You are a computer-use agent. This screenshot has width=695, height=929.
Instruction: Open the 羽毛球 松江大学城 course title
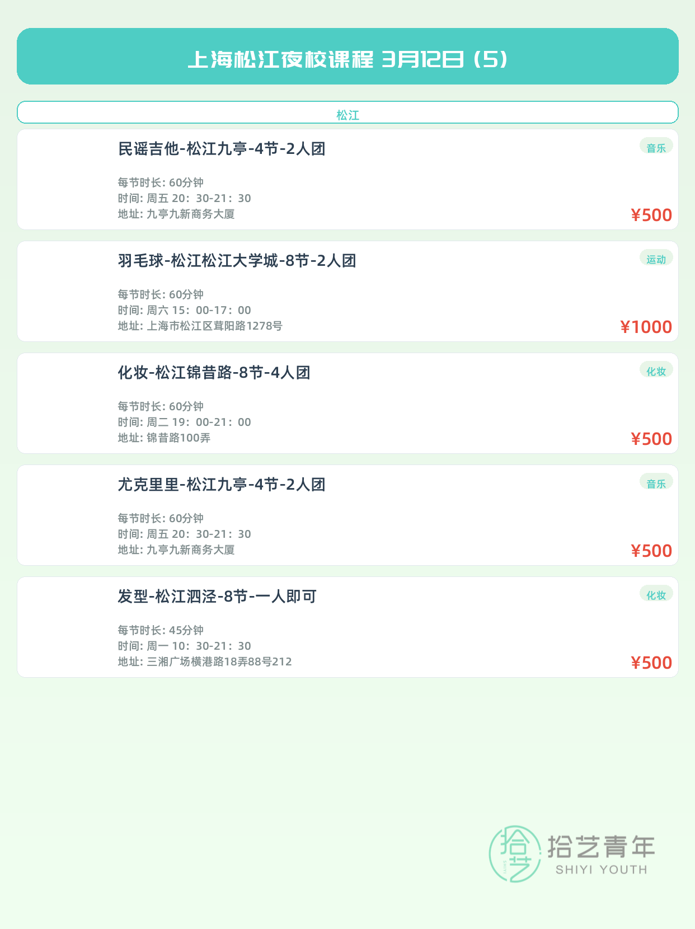[237, 261]
